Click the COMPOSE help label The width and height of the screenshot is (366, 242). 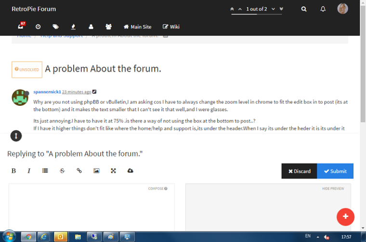pyautogui.click(x=157, y=189)
